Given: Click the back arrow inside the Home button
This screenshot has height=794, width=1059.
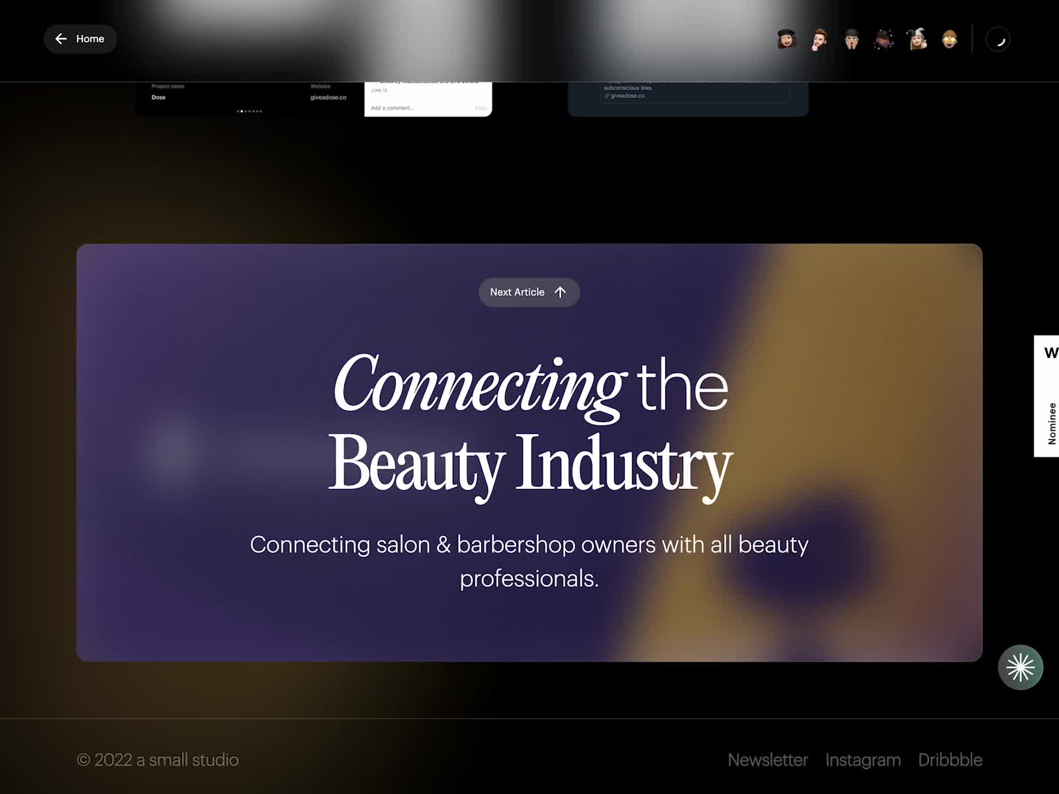Looking at the screenshot, I should [62, 39].
